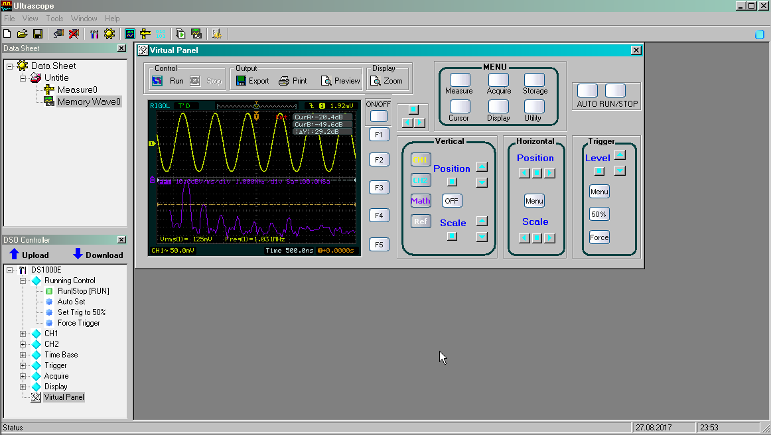Screen dimensions: 771x435
Task: Click the probes tools toolbar icon
Action: click(x=94, y=34)
